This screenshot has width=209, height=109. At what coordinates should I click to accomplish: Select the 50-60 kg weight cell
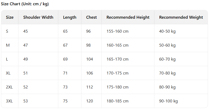click(167, 45)
